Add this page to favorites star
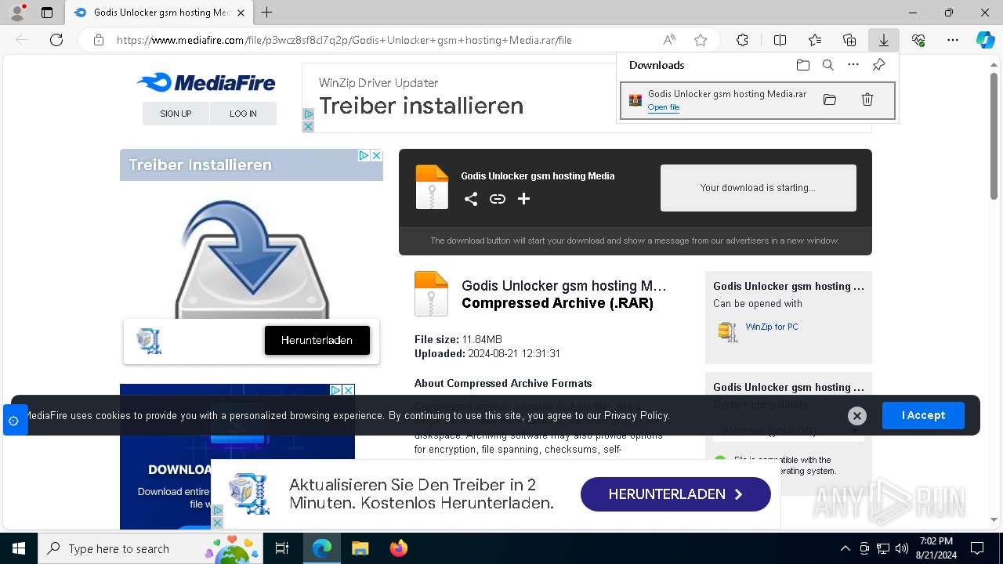 [x=701, y=40]
